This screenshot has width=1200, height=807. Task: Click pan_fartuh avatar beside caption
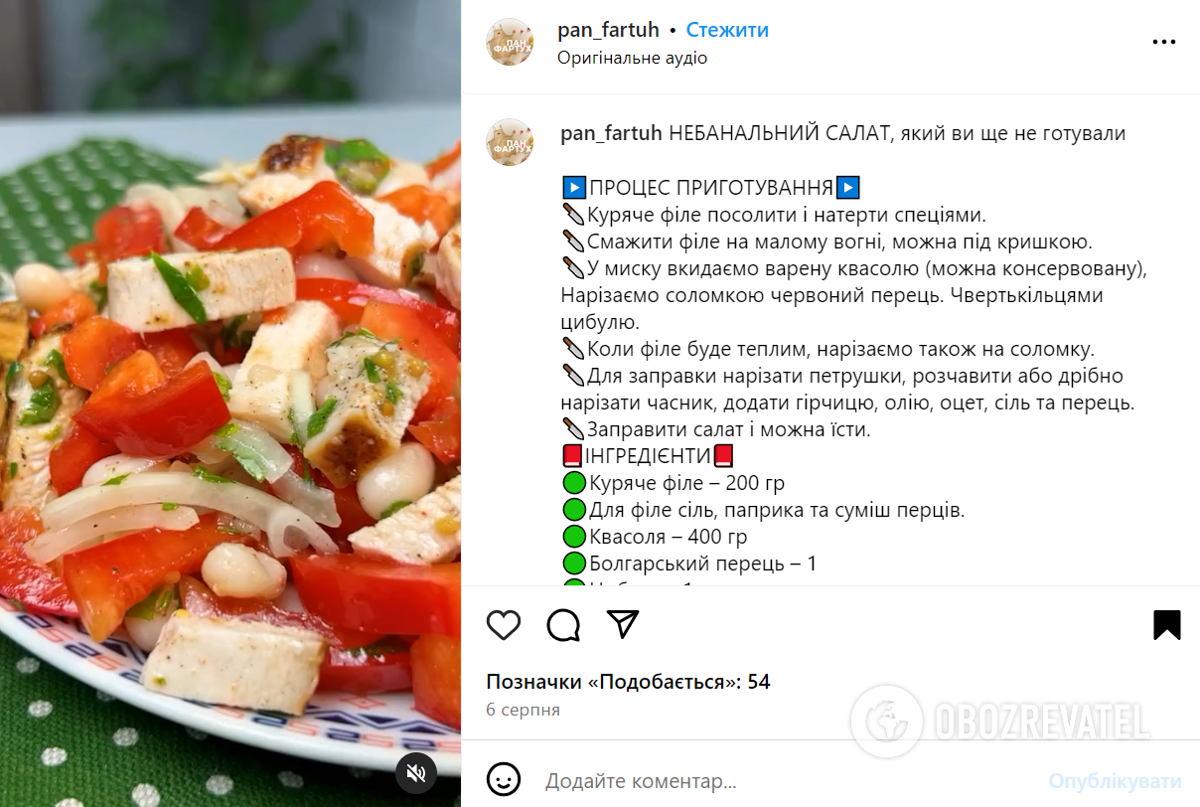(510, 142)
